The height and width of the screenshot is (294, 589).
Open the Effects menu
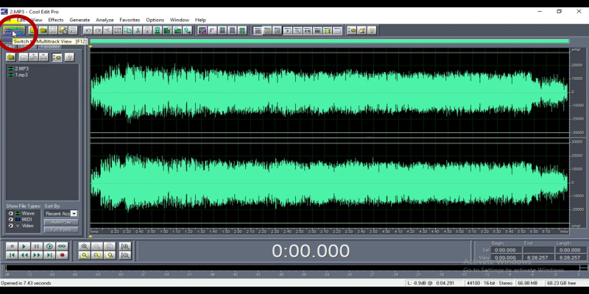[56, 20]
